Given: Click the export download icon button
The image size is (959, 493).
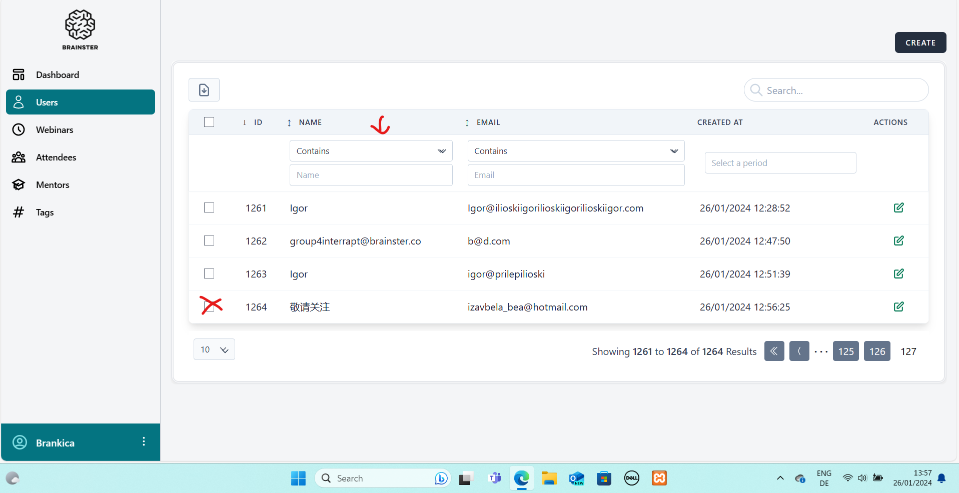Looking at the screenshot, I should (x=204, y=90).
